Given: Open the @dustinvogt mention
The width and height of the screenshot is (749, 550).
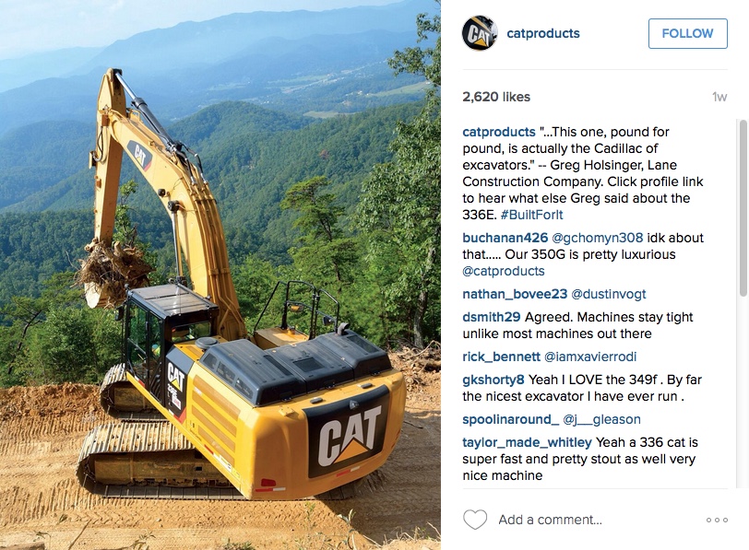Looking at the screenshot, I should tap(608, 294).
